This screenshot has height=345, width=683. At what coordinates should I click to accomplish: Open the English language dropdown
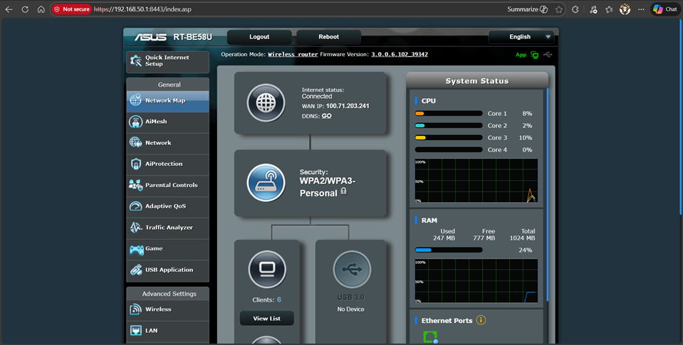click(x=521, y=37)
